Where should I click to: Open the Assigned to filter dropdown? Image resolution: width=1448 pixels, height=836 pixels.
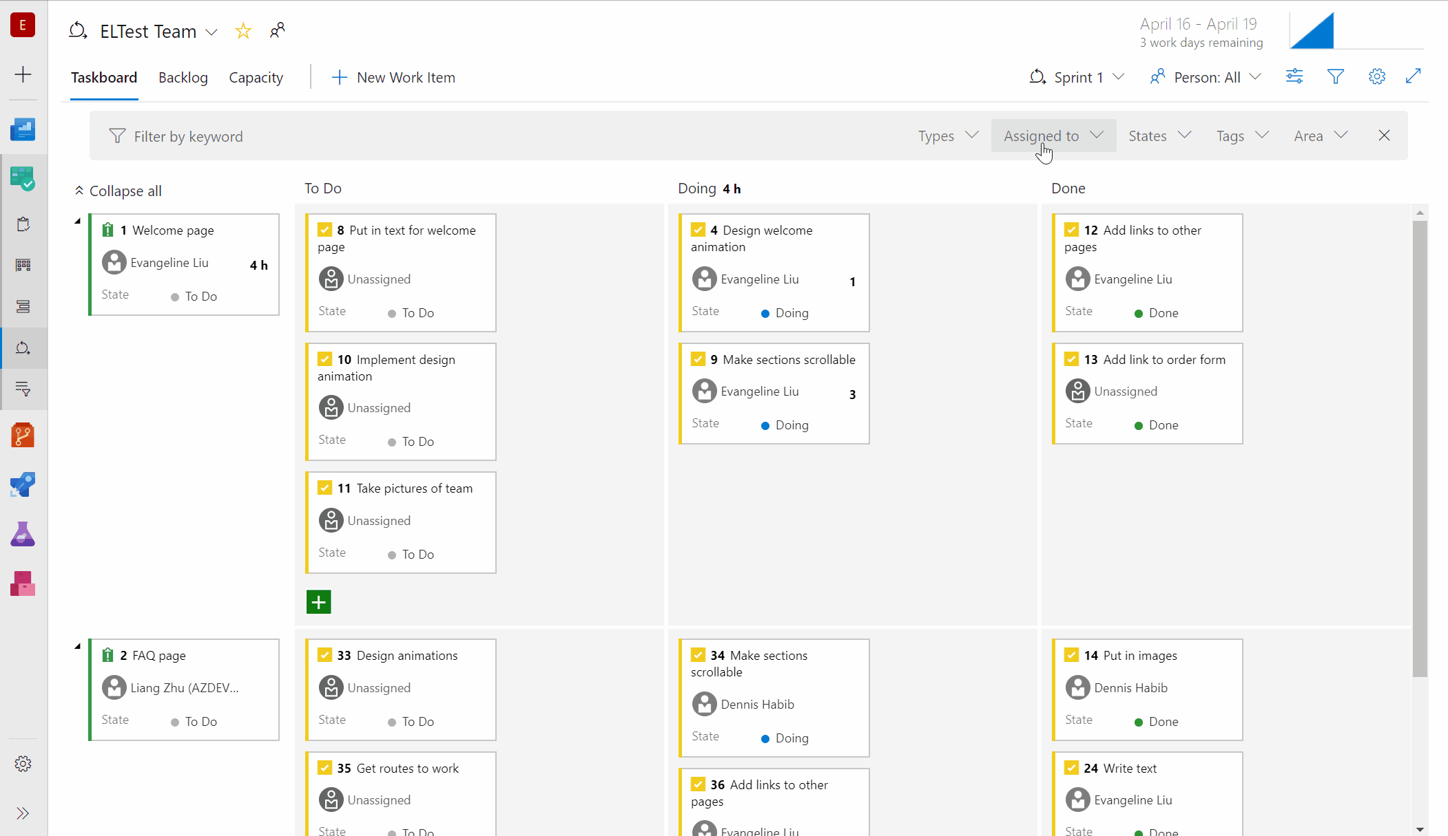1053,136
